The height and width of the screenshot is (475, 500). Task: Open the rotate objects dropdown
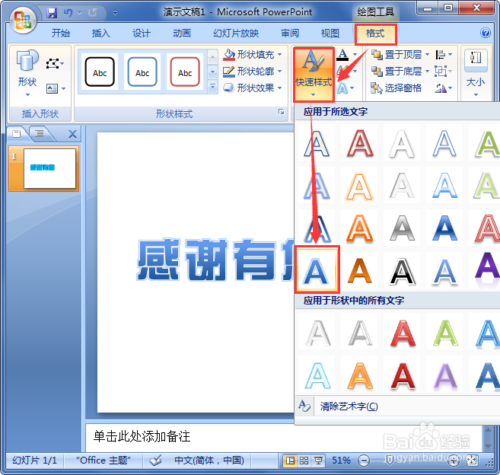[444, 88]
